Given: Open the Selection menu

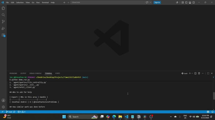Looking at the screenshot, I should click(x=20, y=2).
